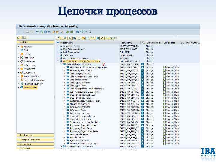
Task: Select Product Account Number Texts row
Action: 85,122
